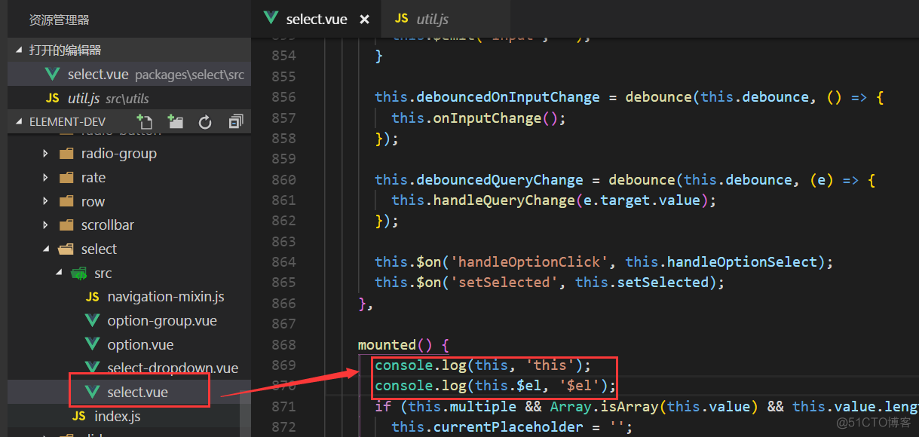Open util.js from open editors list
919x437 pixels.
(83, 98)
